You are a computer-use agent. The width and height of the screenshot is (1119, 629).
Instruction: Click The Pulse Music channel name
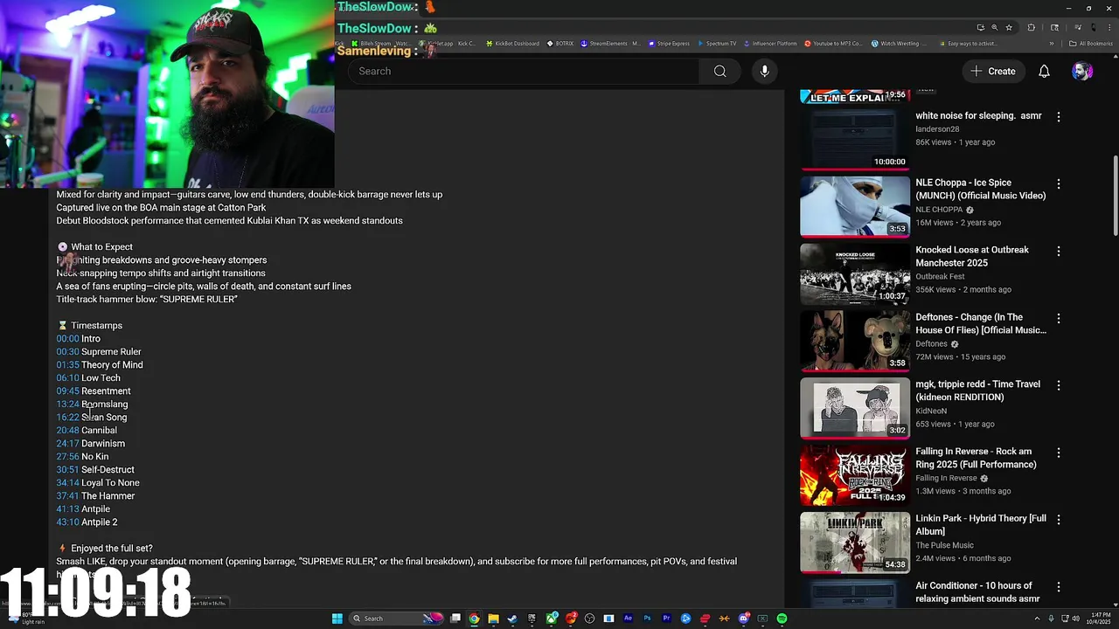944,545
